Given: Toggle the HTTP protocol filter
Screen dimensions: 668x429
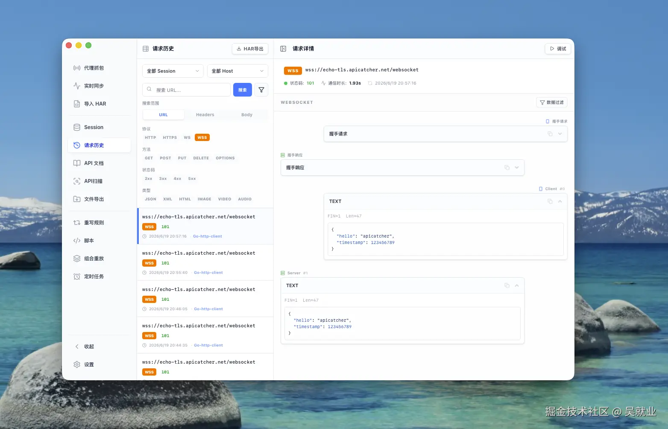Looking at the screenshot, I should tap(150, 138).
